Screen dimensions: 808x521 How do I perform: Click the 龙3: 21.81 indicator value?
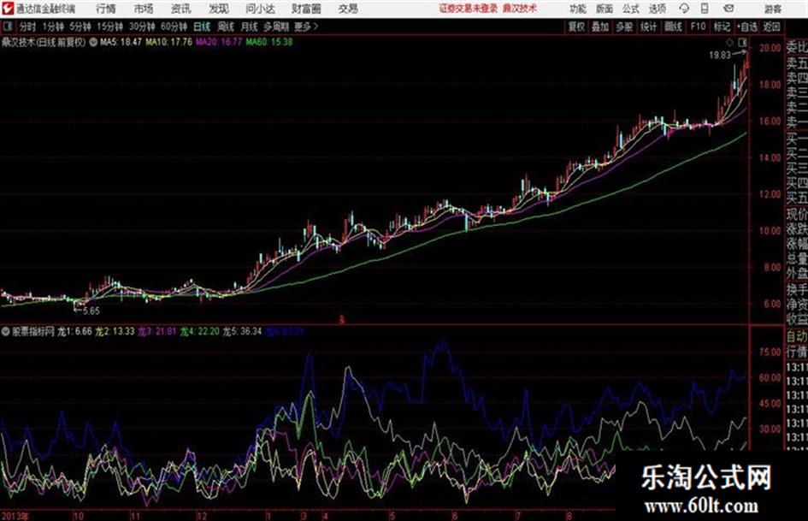point(156,331)
